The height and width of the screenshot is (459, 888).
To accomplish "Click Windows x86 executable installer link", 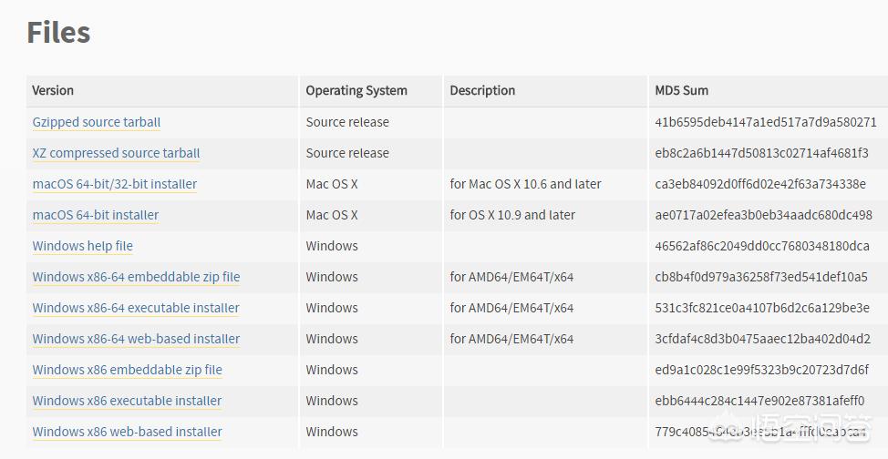I will point(127,401).
